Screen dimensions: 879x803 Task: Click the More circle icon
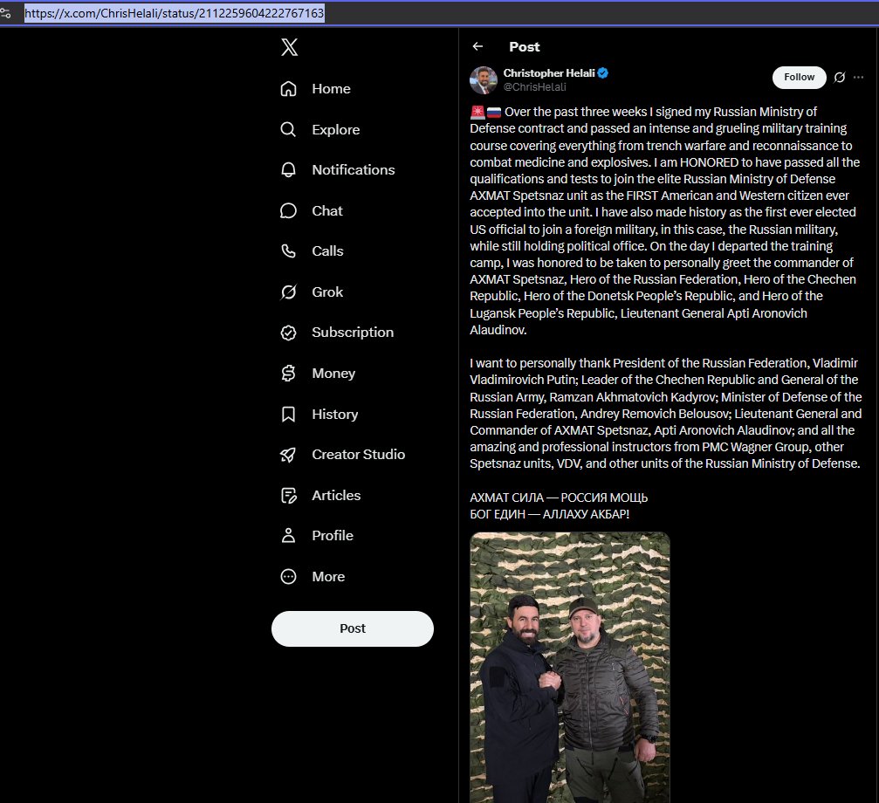point(288,577)
